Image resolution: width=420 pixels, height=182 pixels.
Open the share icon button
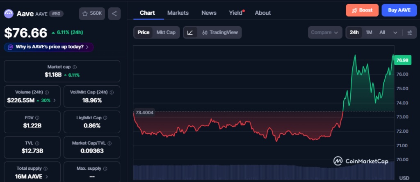(114, 14)
